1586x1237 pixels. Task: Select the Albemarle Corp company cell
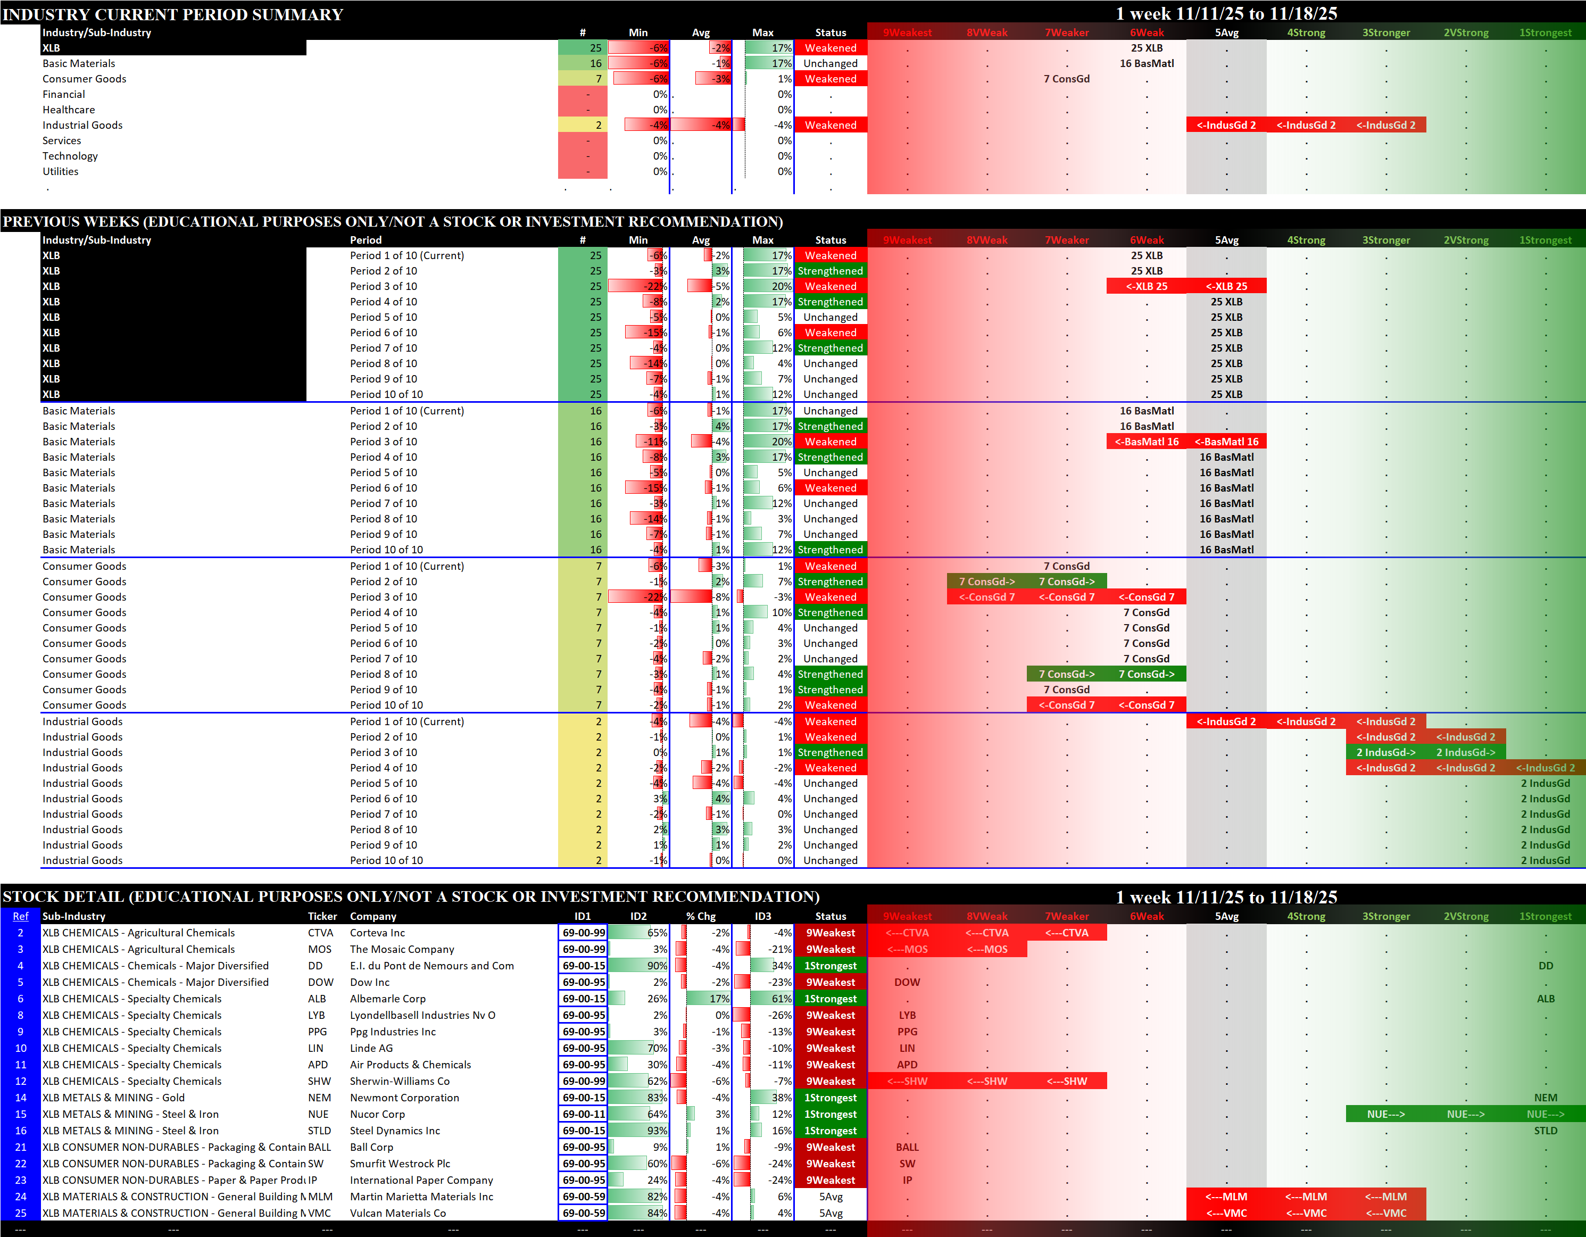pos(388,999)
